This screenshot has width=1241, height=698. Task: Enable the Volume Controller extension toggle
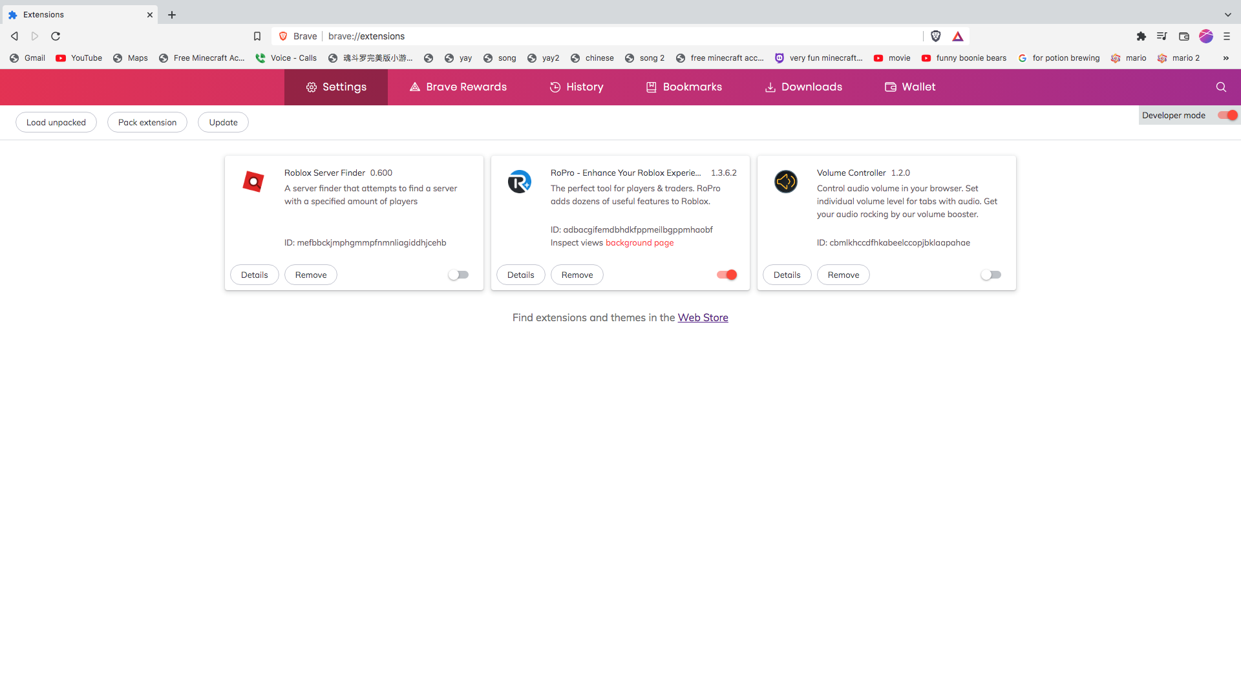(991, 275)
